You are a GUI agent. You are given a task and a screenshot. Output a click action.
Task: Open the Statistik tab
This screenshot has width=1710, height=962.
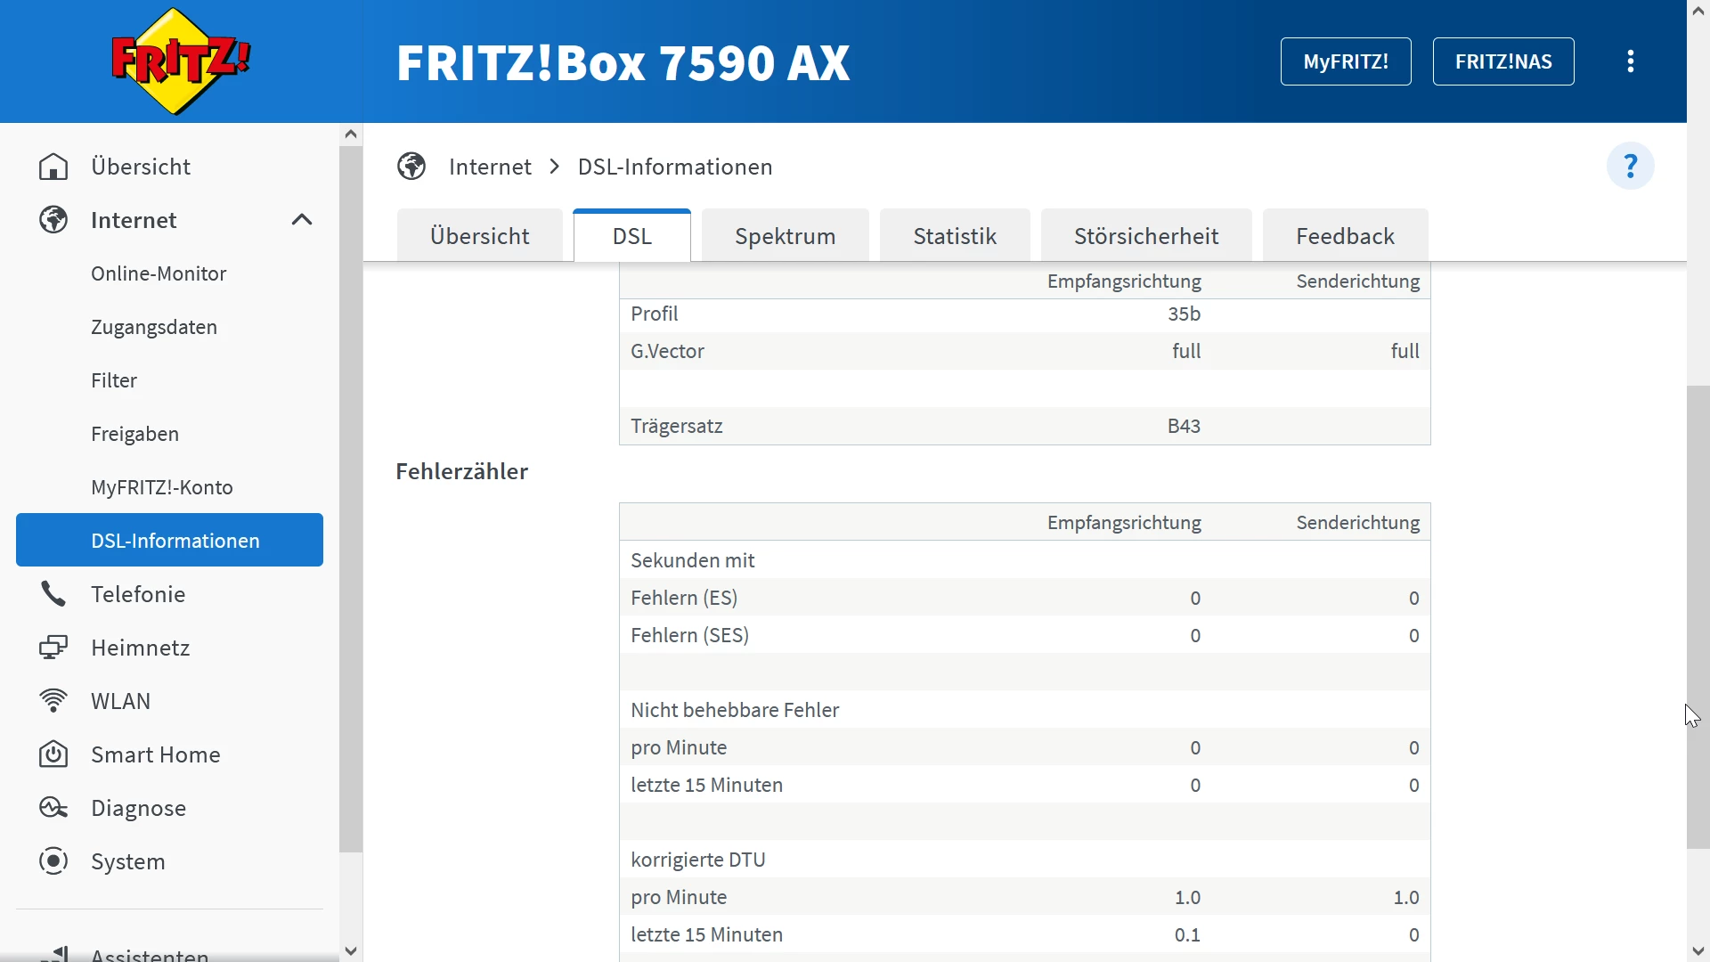tap(954, 236)
